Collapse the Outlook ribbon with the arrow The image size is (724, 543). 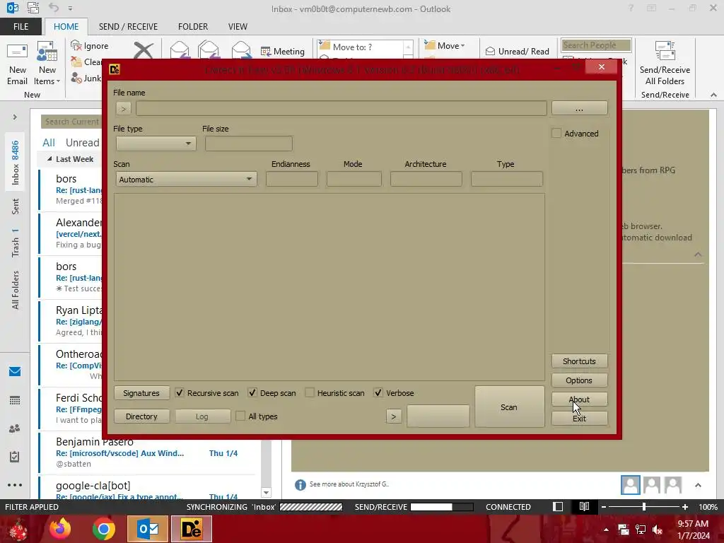point(713,95)
